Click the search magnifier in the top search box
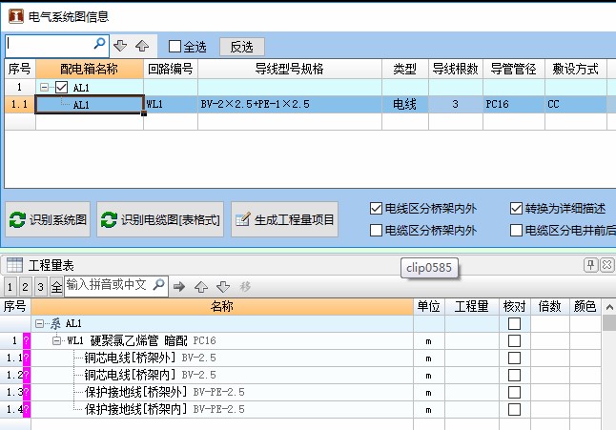This screenshot has width=616, height=430. point(99,45)
